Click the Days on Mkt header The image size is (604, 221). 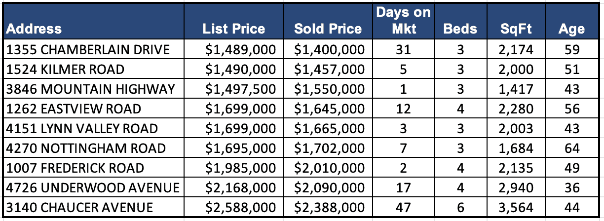click(x=404, y=20)
